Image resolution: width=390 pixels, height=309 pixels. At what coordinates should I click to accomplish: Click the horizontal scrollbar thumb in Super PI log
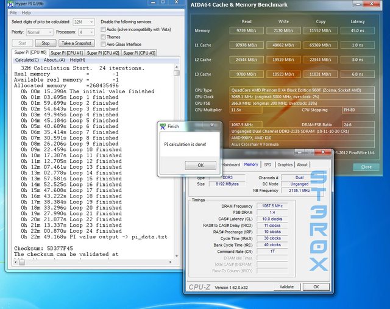pos(22,262)
